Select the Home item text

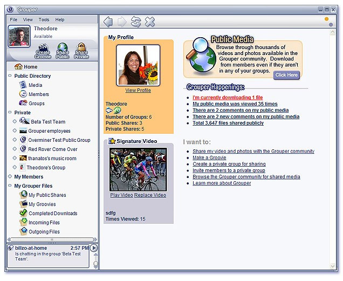(x=31, y=67)
